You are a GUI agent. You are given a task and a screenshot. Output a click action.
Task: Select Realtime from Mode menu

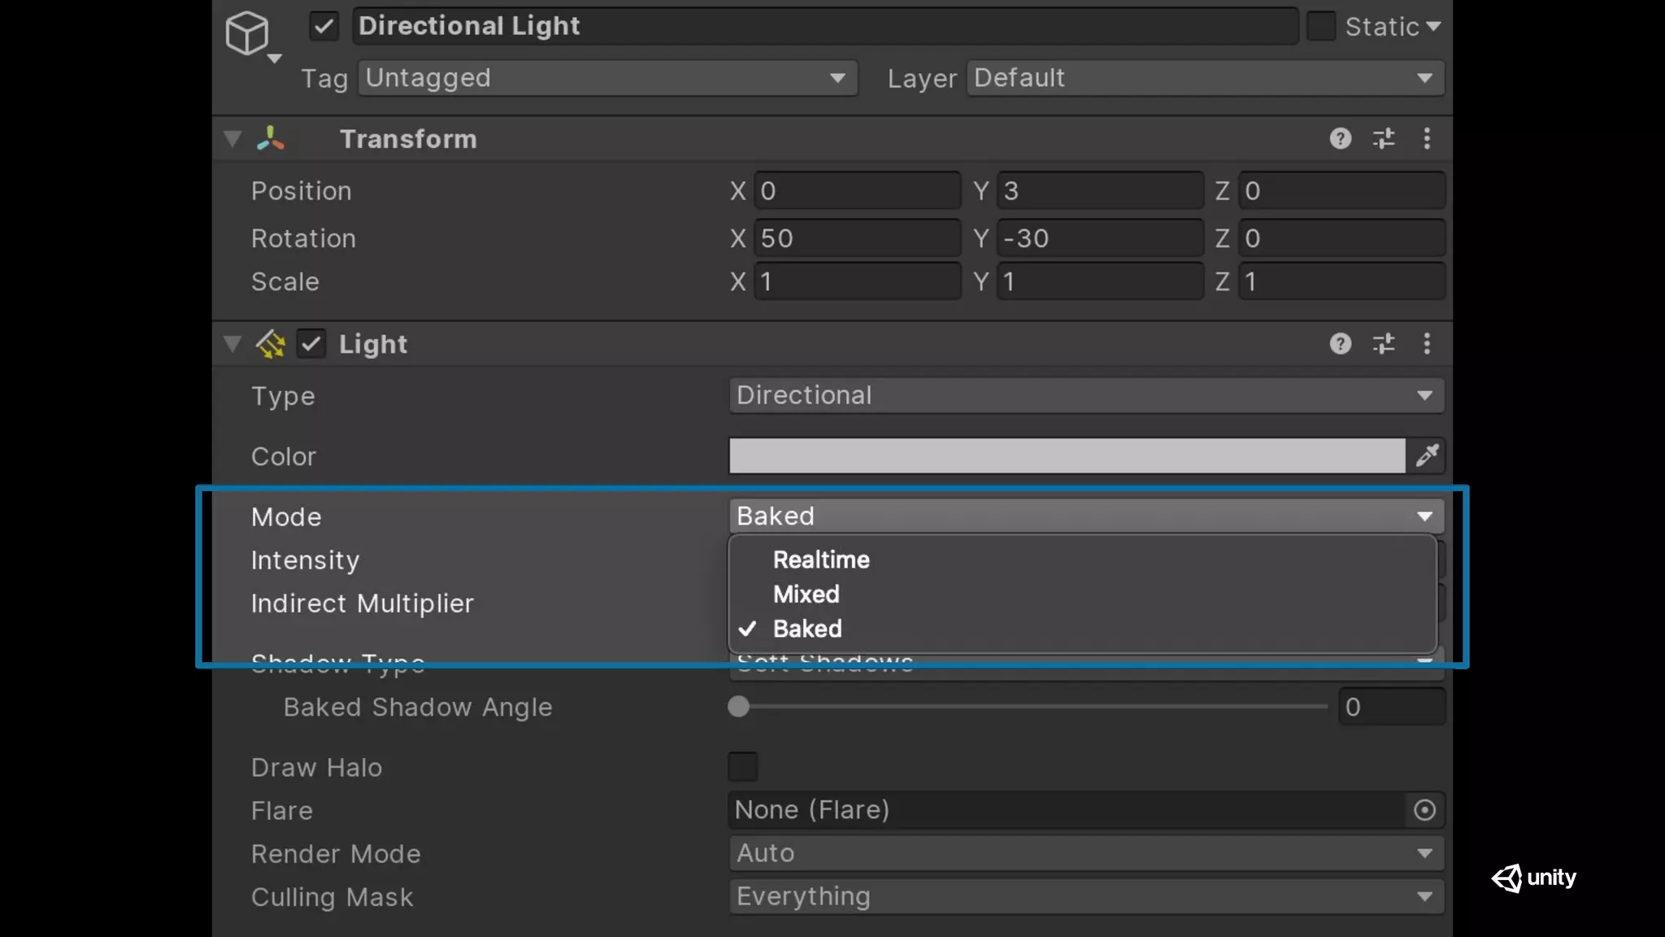(821, 560)
